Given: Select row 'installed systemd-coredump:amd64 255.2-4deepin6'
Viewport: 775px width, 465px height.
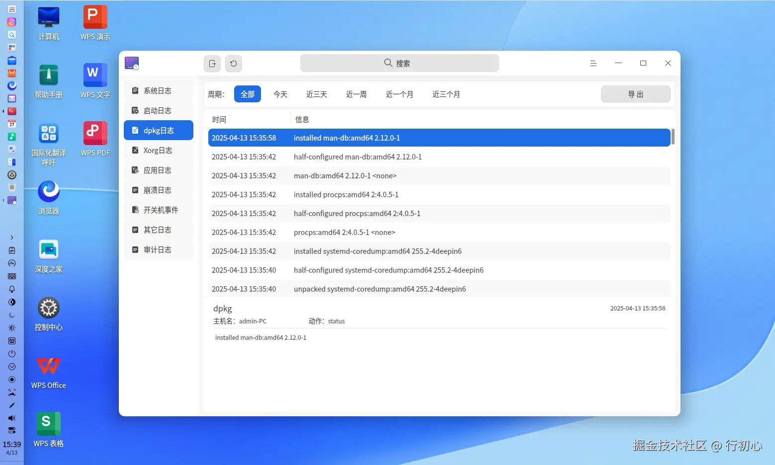Looking at the screenshot, I should 439,251.
